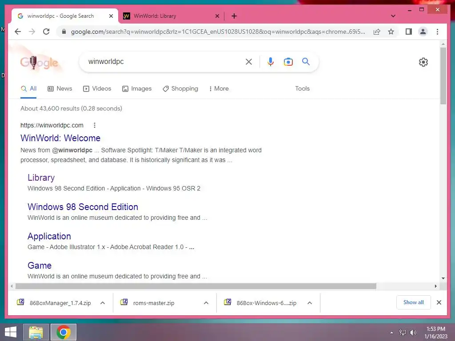Click the Chrome taskbar icon
Screen dimensions: 455x341
64,332
